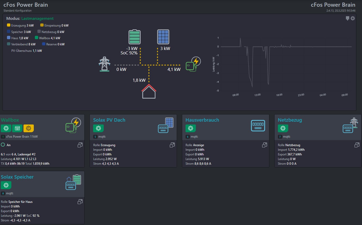Screen dimensions: 362x225
Task: Open the Solax PV Dach title
Action: pyautogui.click(x=109, y=120)
